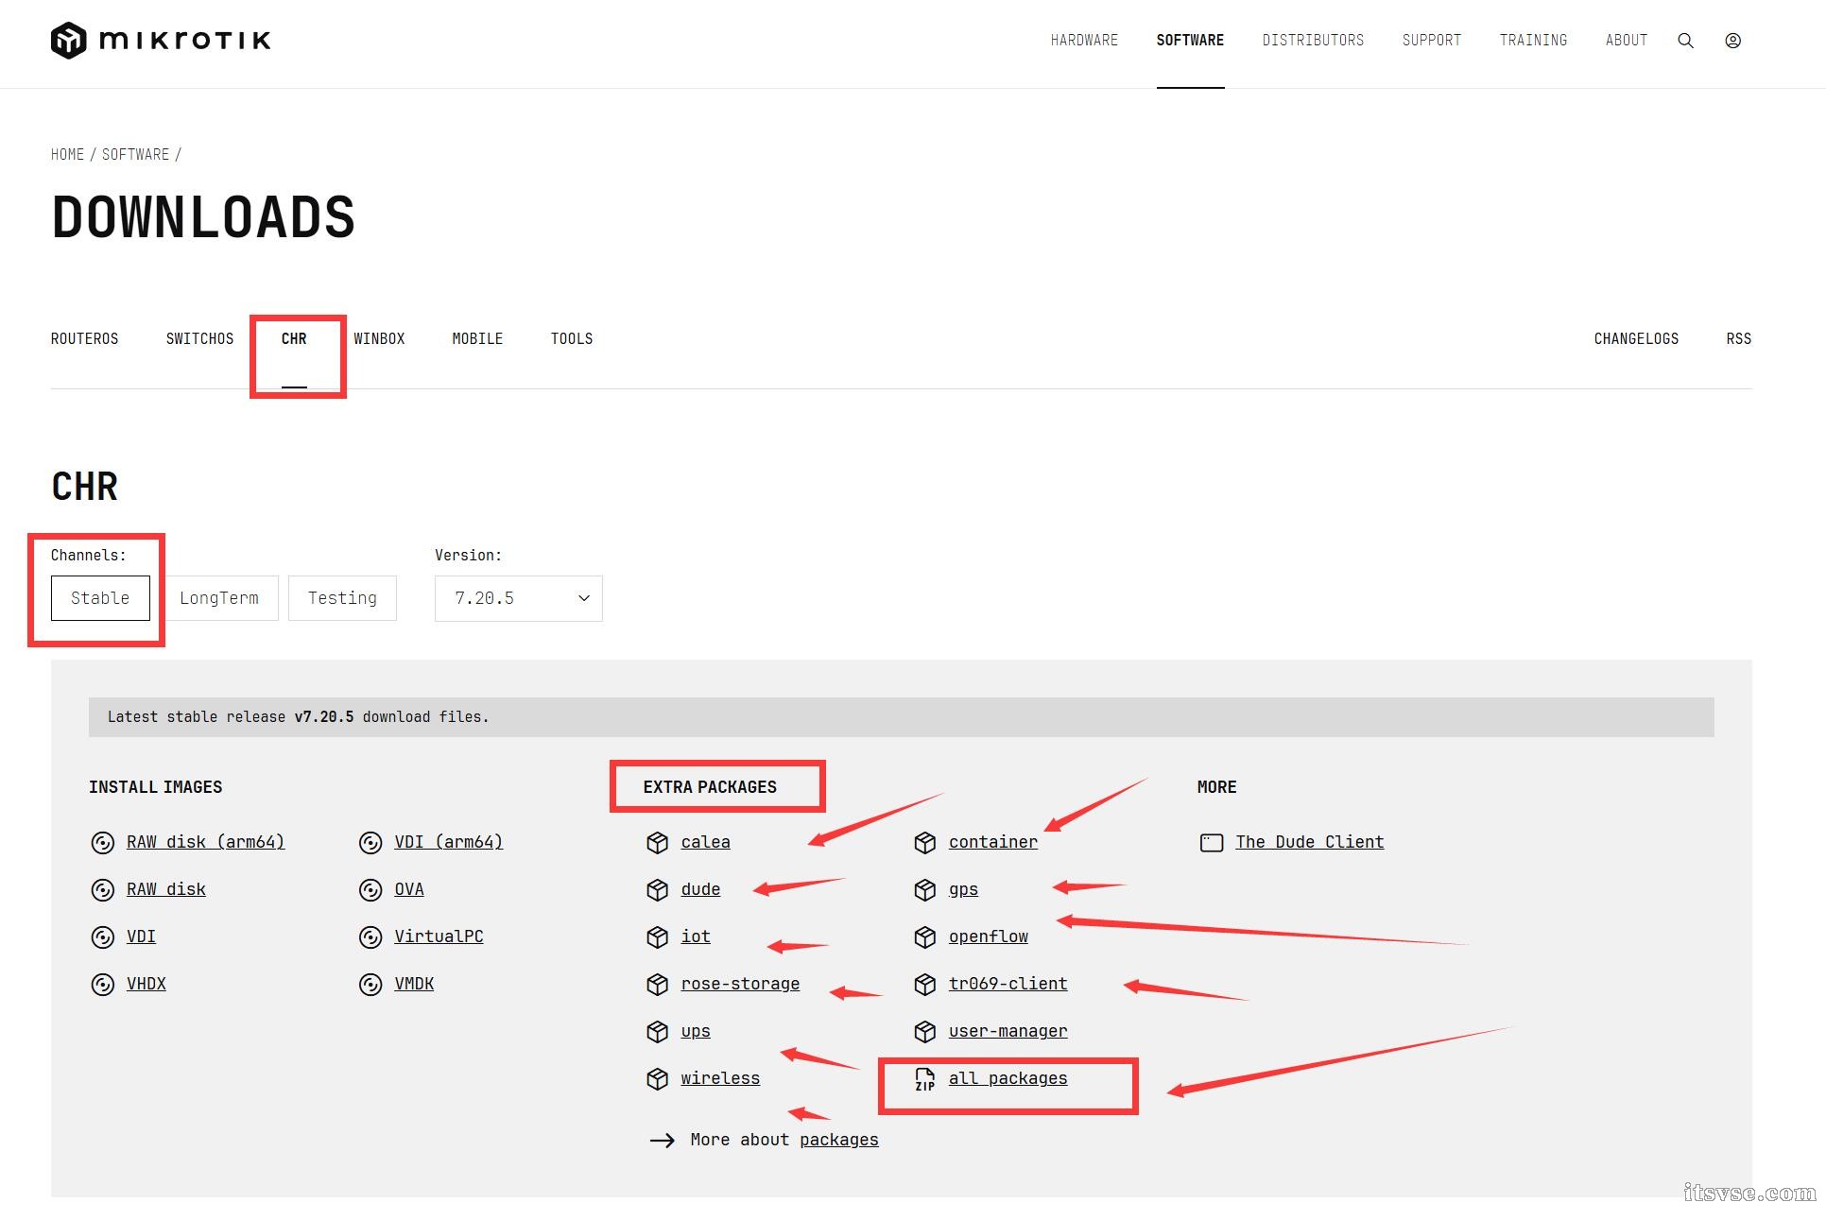Click the window icon beside The Dude Client
Screen dimensions: 1826x1220
click(1211, 843)
